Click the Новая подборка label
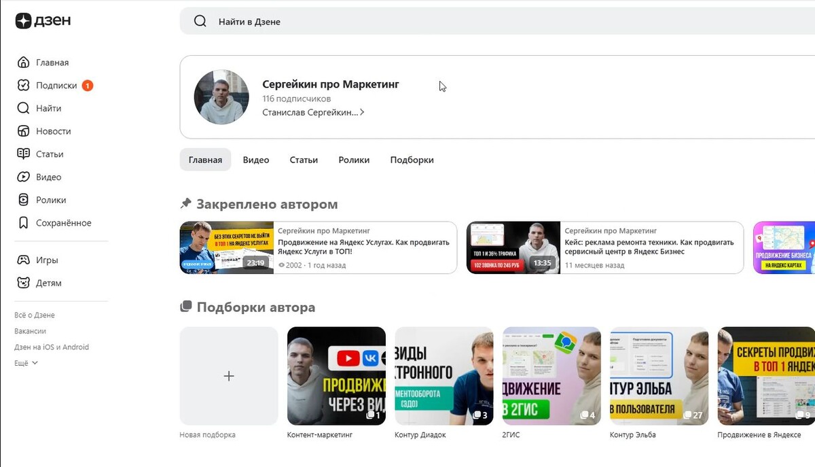815x467 pixels. pos(207,435)
